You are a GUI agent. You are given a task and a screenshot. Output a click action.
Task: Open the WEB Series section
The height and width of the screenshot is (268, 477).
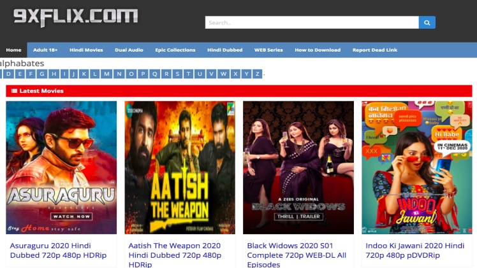(268, 50)
